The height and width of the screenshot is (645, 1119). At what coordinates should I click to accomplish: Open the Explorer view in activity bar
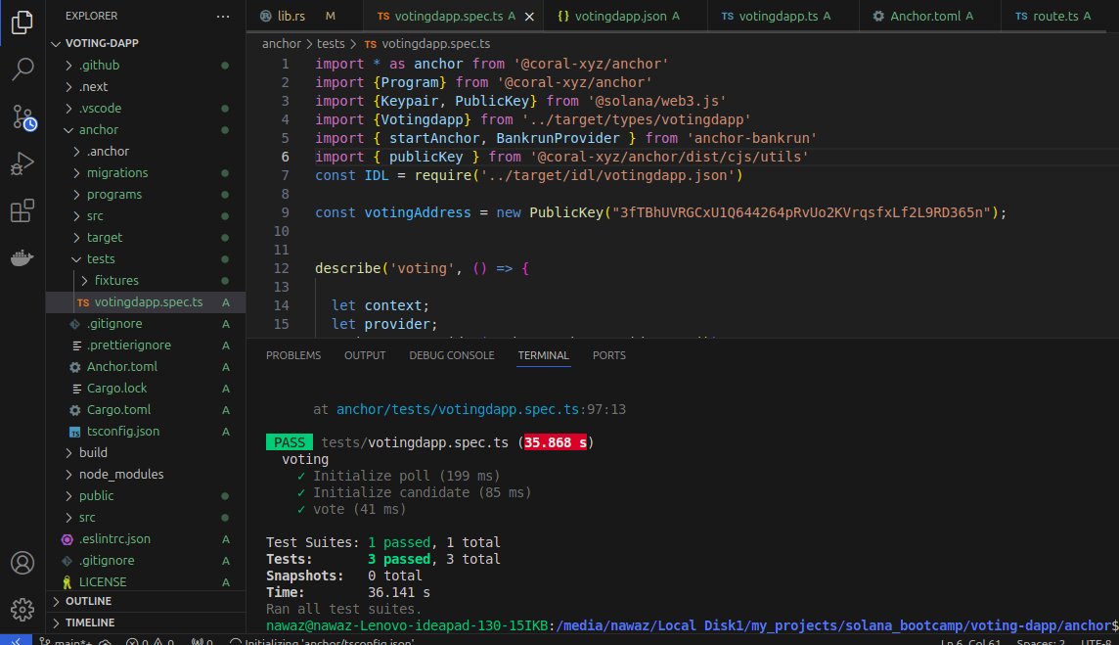coord(22,23)
